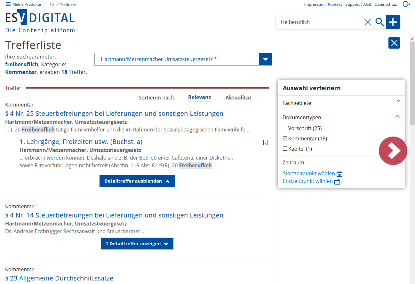The image size is (415, 284).
Task: Show 1 Detailtreffer anzeigen
Action: point(137,244)
